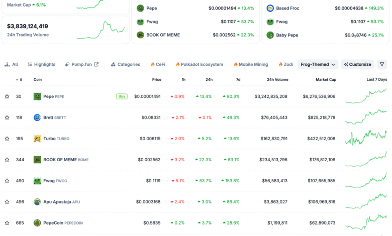
Task: Click the PepeCoin logo
Action: pyautogui.click(x=37, y=223)
